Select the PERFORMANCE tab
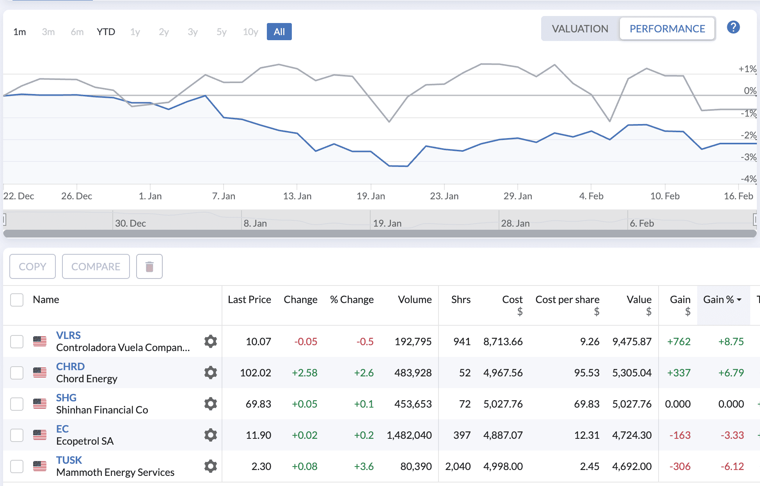The image size is (760, 486). pyautogui.click(x=667, y=29)
